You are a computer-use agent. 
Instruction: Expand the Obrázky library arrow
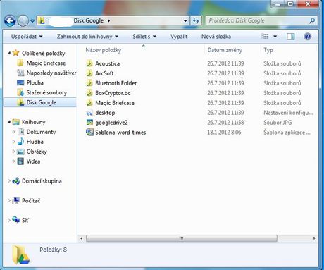pyautogui.click(x=13, y=152)
